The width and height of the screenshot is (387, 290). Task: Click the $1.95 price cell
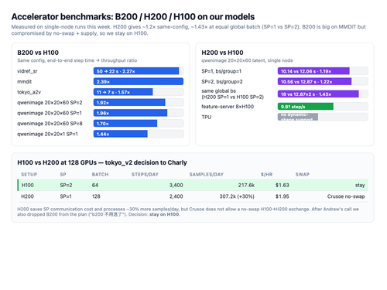click(283, 196)
